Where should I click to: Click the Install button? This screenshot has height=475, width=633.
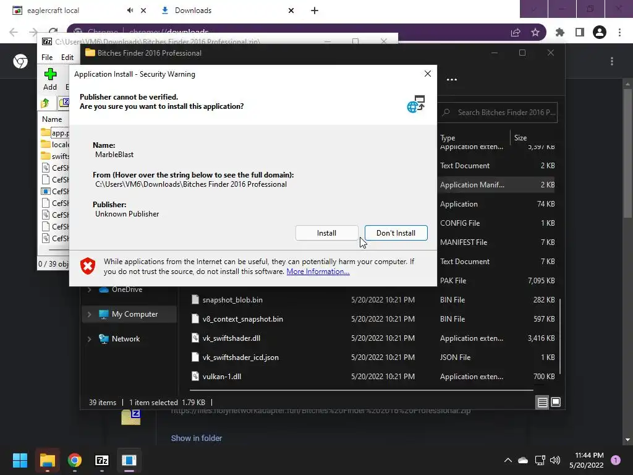pos(326,233)
